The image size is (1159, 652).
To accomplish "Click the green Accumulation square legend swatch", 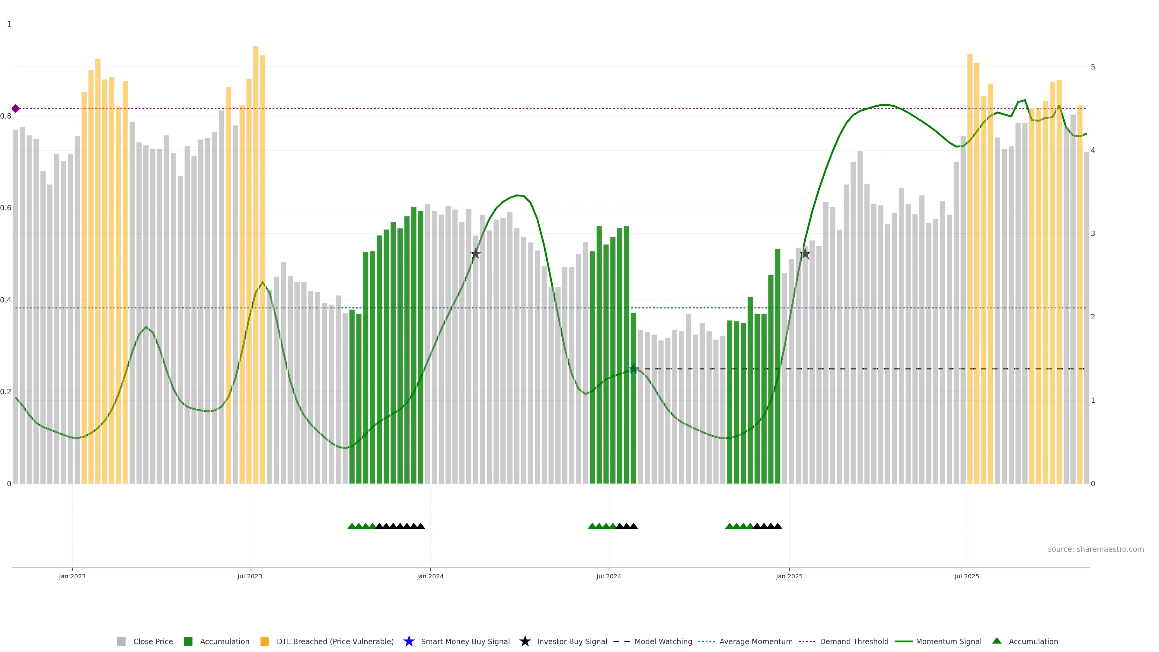I will [188, 642].
